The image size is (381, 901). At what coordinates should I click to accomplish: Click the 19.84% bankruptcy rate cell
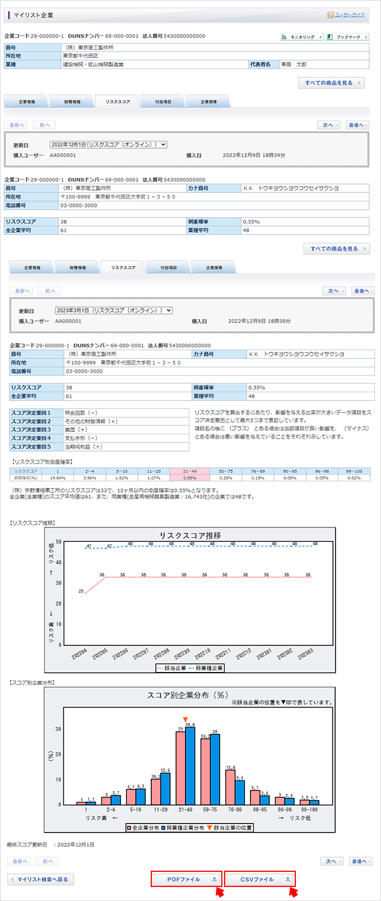point(58,478)
